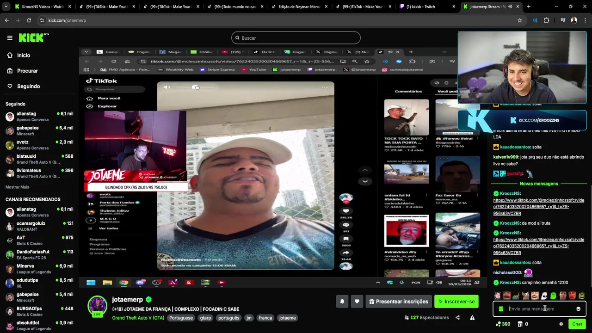
Task: Open followed channel biatsuuki
Action: coord(39,159)
